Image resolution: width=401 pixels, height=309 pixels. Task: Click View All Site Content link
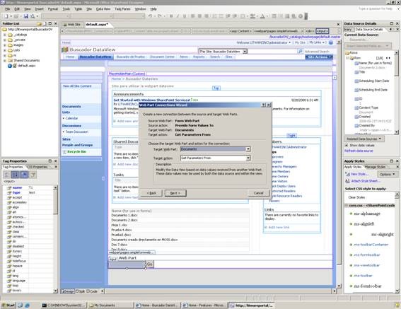[x=77, y=86]
